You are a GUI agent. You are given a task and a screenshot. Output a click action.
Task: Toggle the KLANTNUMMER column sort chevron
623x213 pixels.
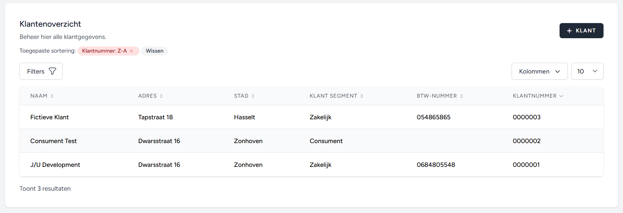coord(561,96)
